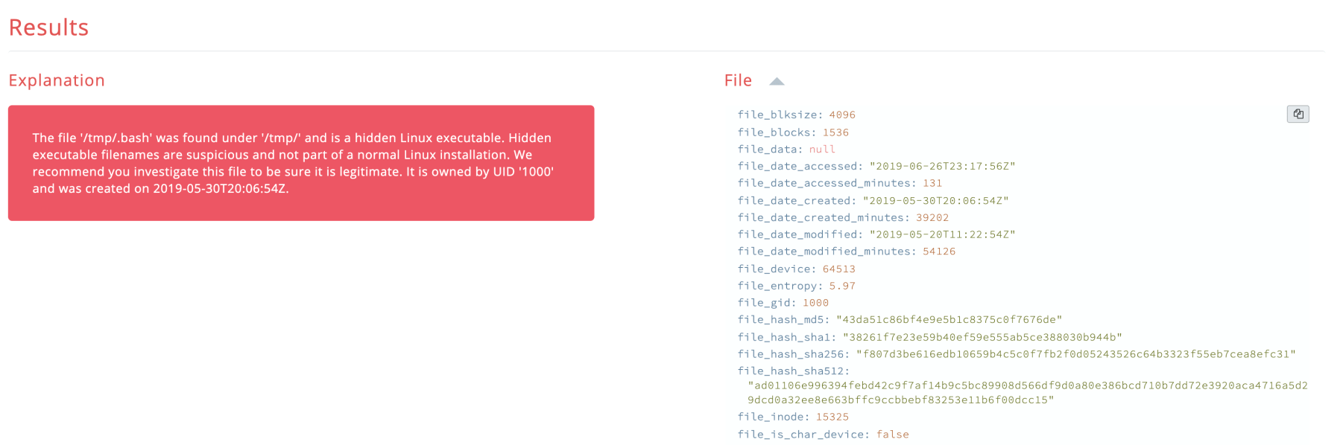Select the file_gid: 1000 line
The image size is (1340, 445).
783,303
